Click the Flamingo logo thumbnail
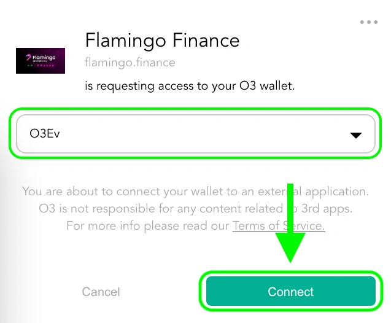The height and width of the screenshot is (323, 391). coord(41,61)
